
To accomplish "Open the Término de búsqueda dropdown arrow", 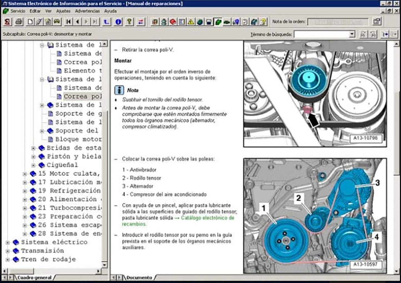I will coord(352,34).
